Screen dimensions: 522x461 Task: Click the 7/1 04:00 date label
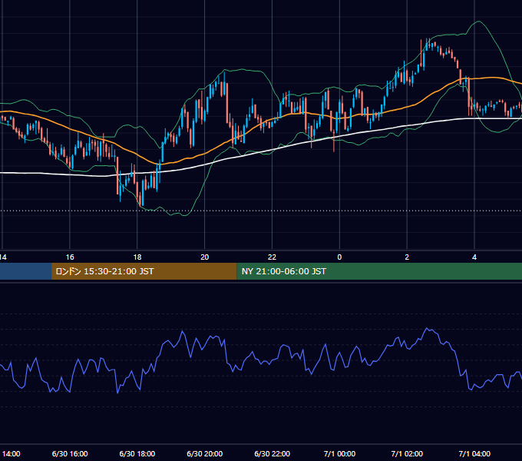click(x=474, y=453)
